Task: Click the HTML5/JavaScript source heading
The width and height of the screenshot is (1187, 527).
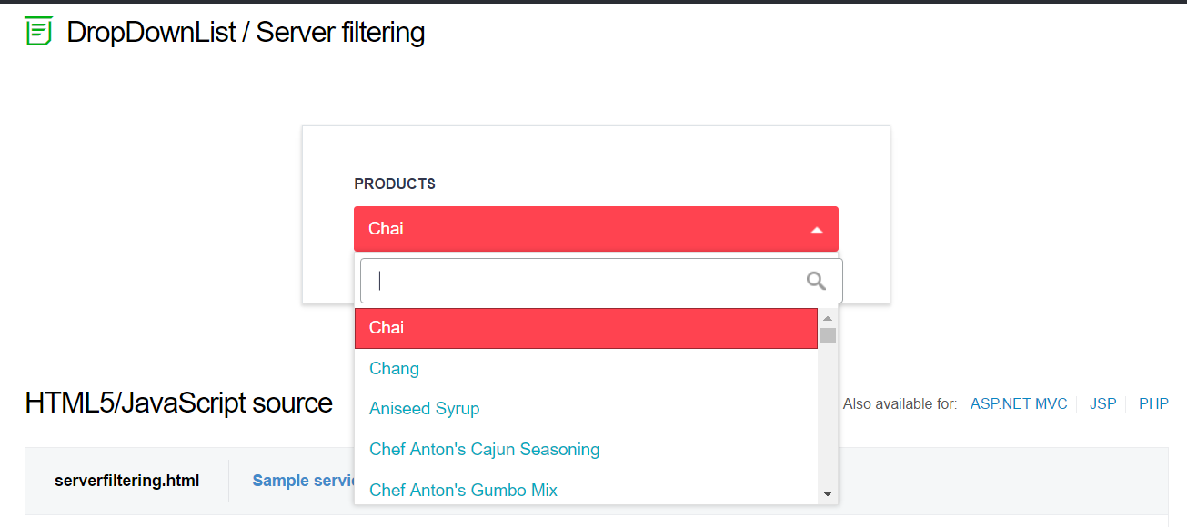Action: [179, 403]
